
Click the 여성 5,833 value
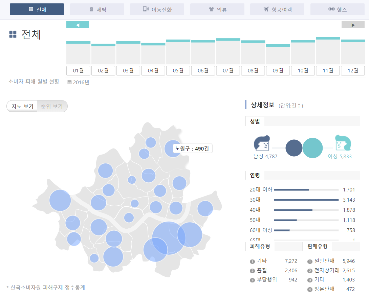(x=340, y=156)
